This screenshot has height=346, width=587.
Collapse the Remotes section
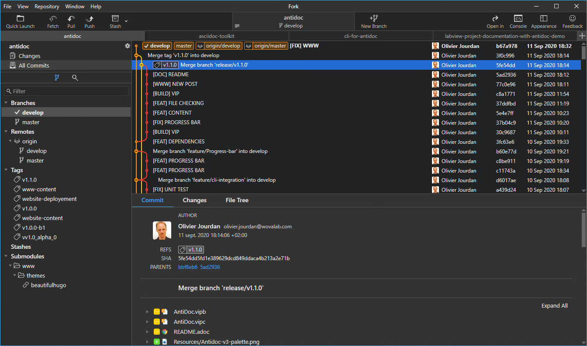6,132
